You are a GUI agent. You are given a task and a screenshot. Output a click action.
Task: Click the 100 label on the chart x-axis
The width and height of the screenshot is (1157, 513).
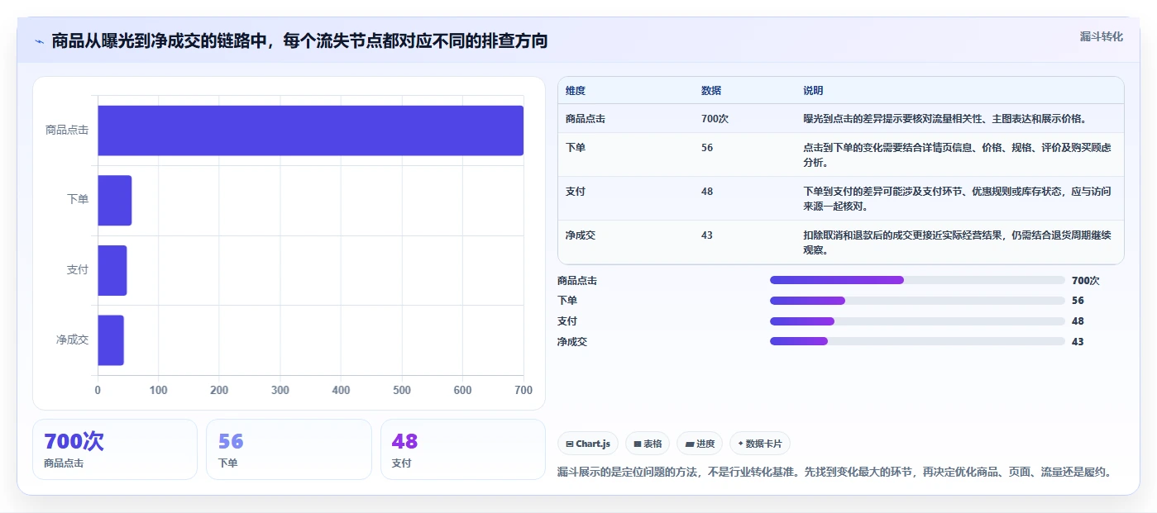(158, 391)
